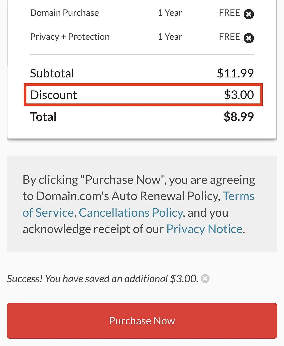
Task: Select the Domain Purchase item label
Action: click(x=65, y=13)
